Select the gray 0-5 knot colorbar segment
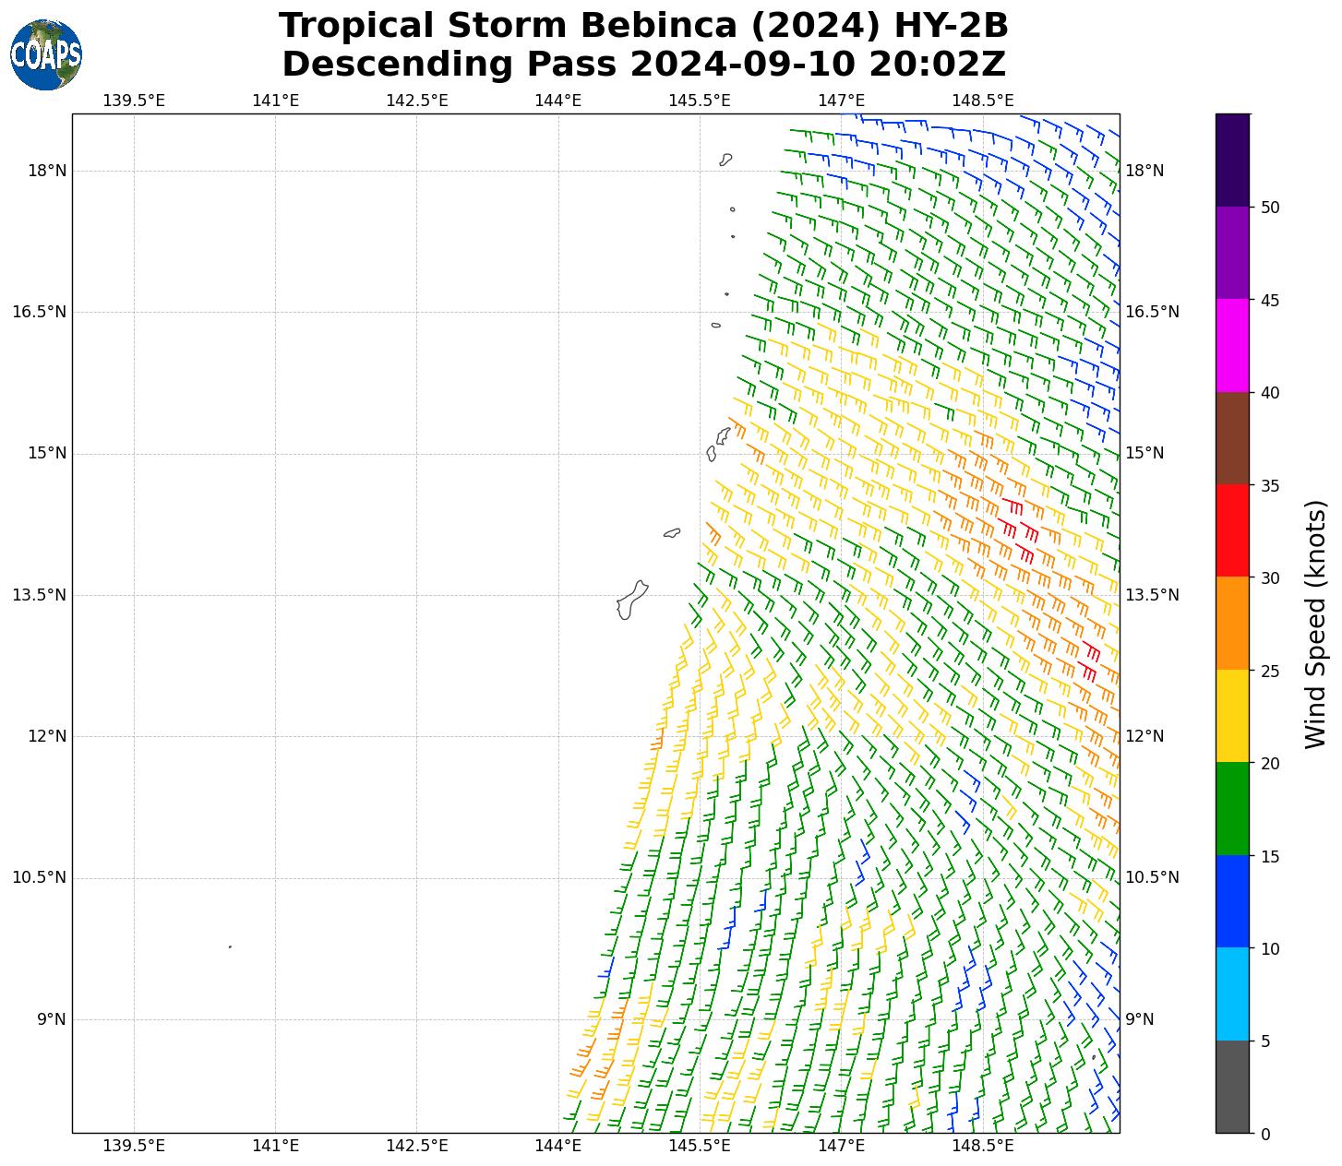The image size is (1342, 1166). pyautogui.click(x=1231, y=1087)
